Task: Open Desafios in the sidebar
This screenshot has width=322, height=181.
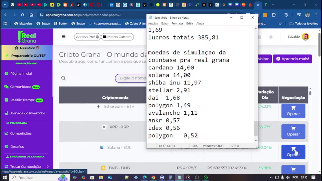Action: tap(17, 147)
